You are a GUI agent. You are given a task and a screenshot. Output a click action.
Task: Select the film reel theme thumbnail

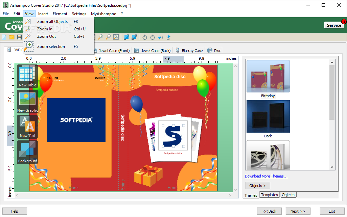tap(268, 155)
